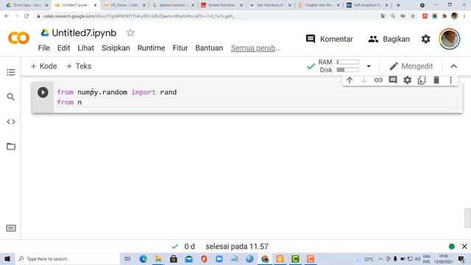
Task: Open the Files folder panel
Action: click(x=11, y=146)
